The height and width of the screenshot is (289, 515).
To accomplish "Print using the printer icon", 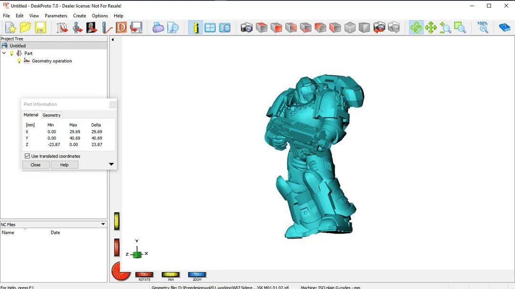I will [x=158, y=28].
